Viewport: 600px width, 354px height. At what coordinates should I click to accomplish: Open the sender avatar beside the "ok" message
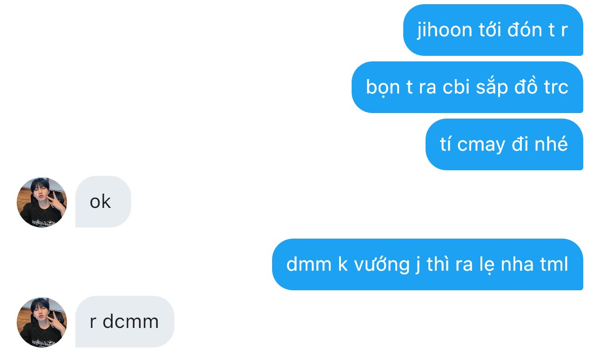tap(42, 202)
